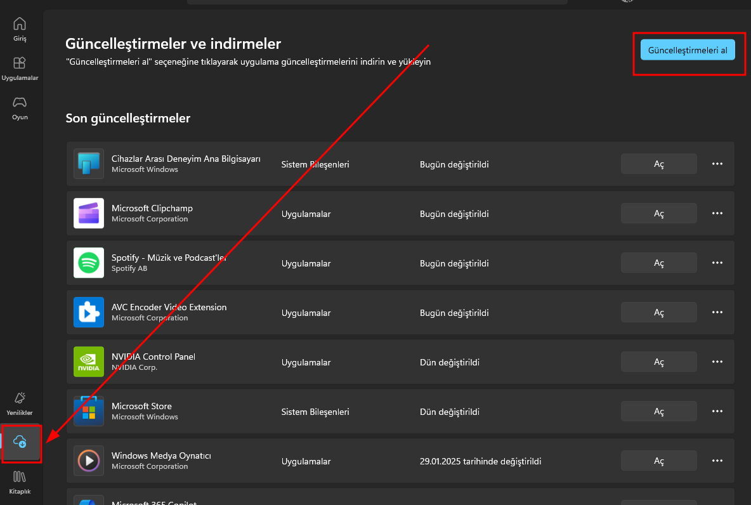Select Windows Medya Oynatıcı title text
This screenshot has width=751, height=505.
[x=161, y=456]
